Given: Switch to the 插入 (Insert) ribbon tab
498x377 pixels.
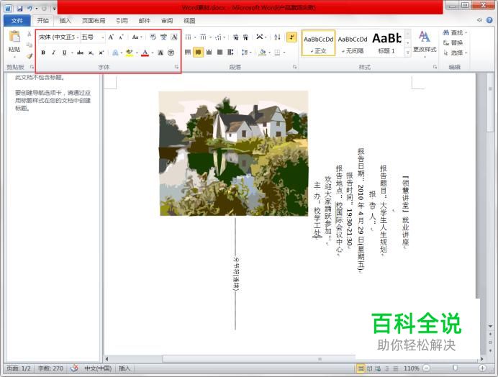Looking at the screenshot, I should pos(65,21).
